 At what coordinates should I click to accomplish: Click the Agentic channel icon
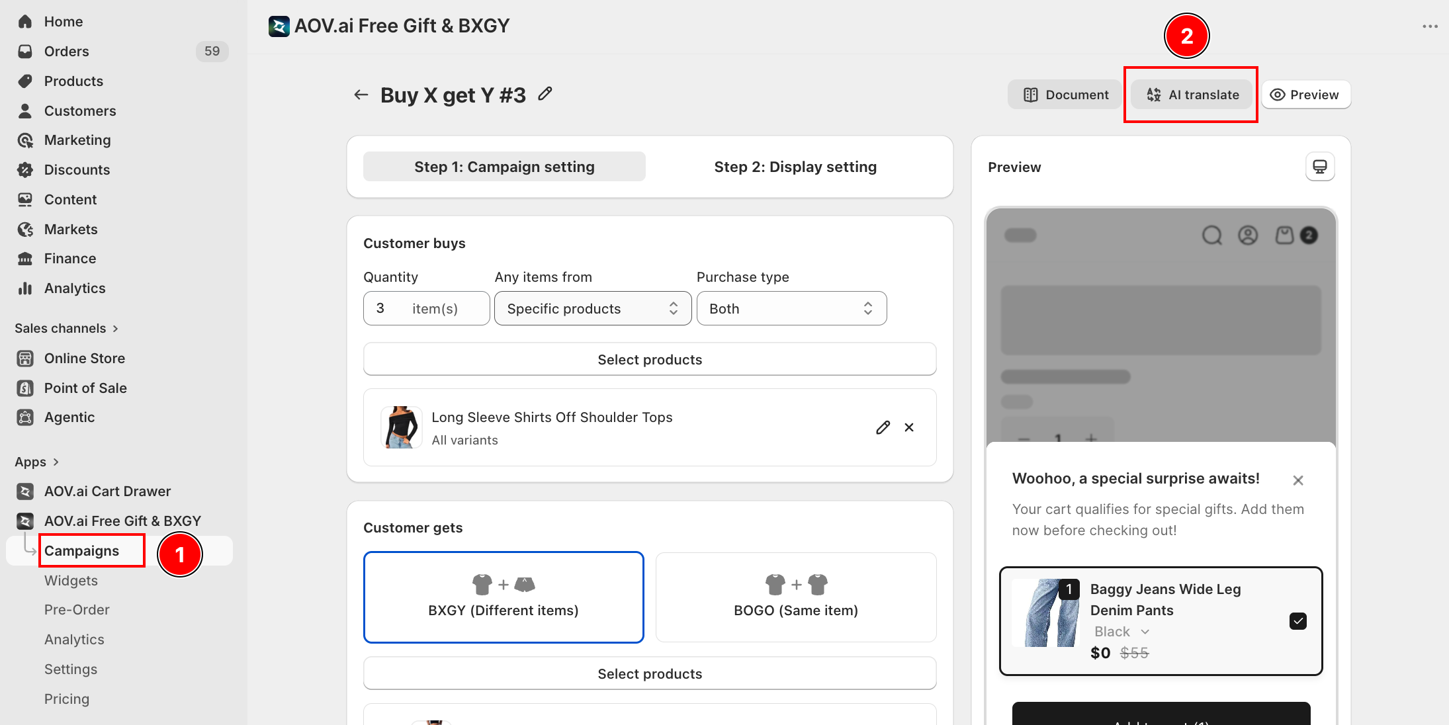[x=25, y=417]
